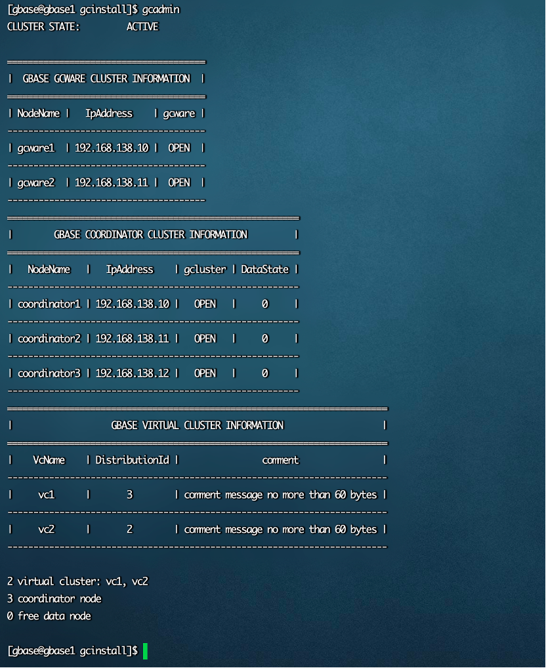Viewport: 546px width, 668px height.
Task: Click DataState 0 in coordinator3 row
Action: (x=265, y=373)
